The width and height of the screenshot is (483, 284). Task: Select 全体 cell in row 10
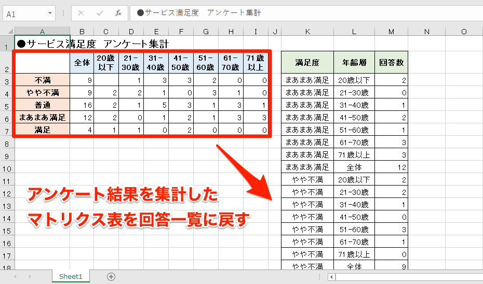354,167
